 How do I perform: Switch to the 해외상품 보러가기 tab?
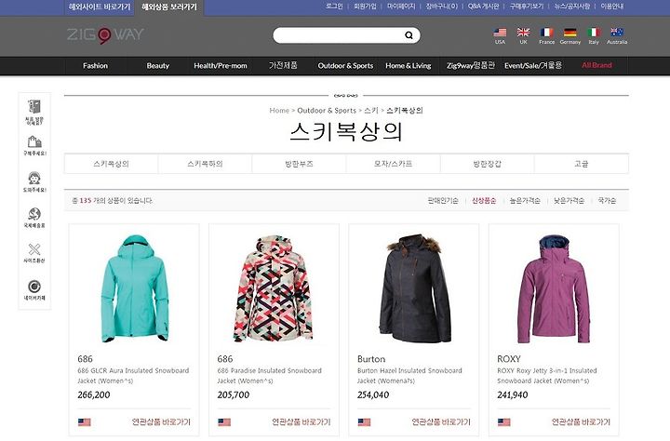(169, 7)
